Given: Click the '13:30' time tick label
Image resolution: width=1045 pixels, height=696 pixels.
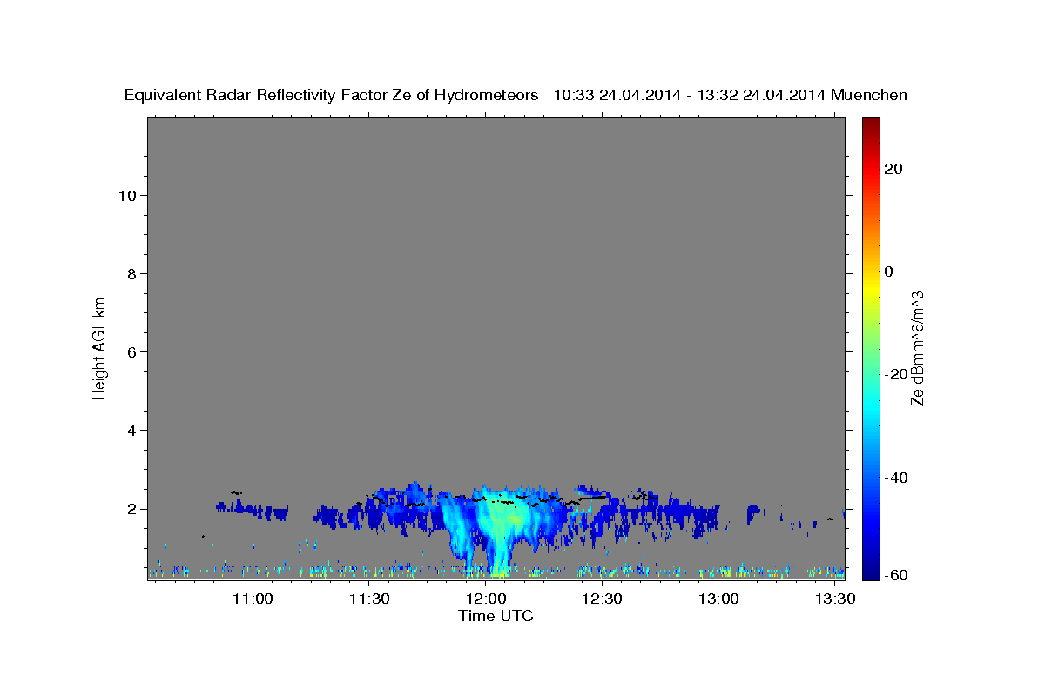Looking at the screenshot, I should click(x=836, y=599).
